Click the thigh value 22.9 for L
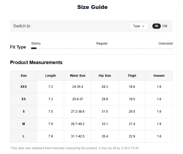The height and width of the screenshot is (154, 183). point(132,136)
